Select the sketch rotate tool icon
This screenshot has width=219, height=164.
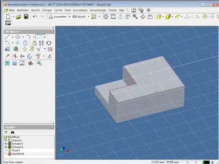(29, 56)
